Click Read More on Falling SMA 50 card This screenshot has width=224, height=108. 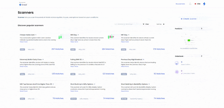click(74, 66)
